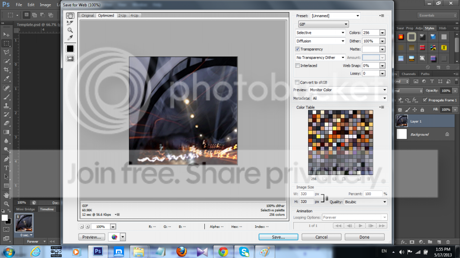Screen dimensions: 460x258
Task: Select the Type tool in Photoshop toolbar
Action: pyautogui.click(x=6, y=168)
